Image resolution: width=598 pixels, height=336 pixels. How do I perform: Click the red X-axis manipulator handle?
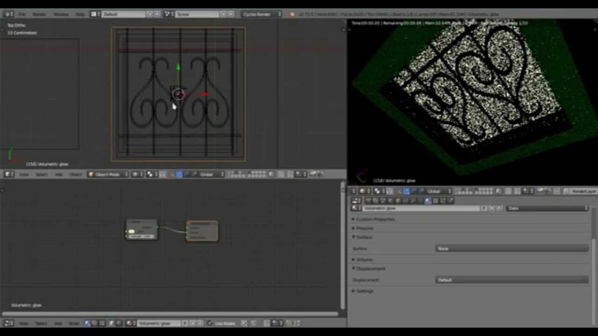205,94
